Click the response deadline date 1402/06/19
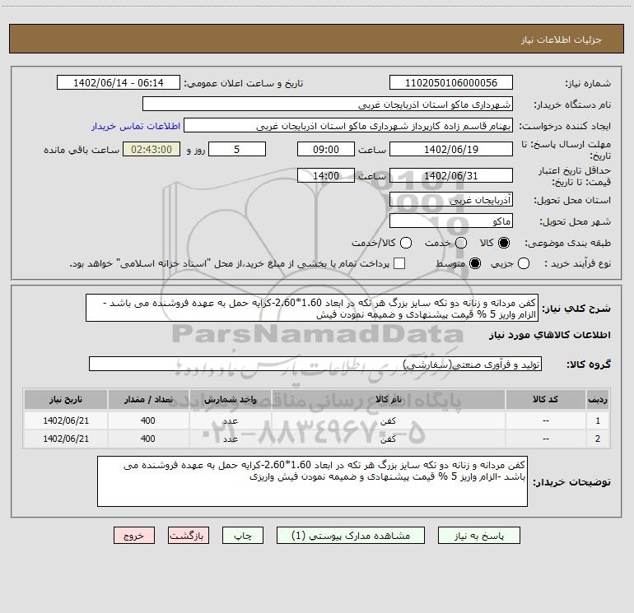 451,149
